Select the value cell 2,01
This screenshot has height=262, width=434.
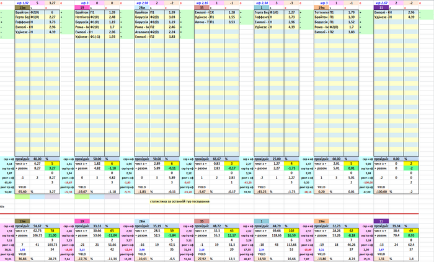click(336, 164)
